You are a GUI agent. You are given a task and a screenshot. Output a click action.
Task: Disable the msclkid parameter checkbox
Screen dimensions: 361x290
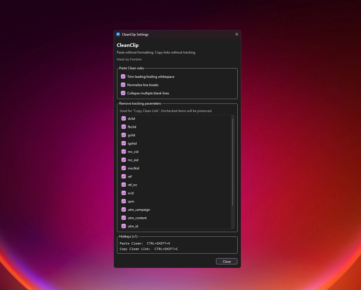(124, 168)
